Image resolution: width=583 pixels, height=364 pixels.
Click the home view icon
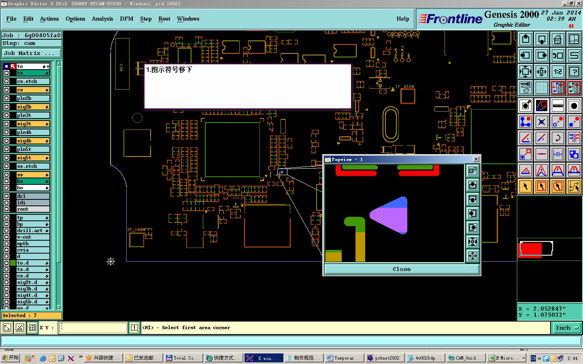click(558, 39)
